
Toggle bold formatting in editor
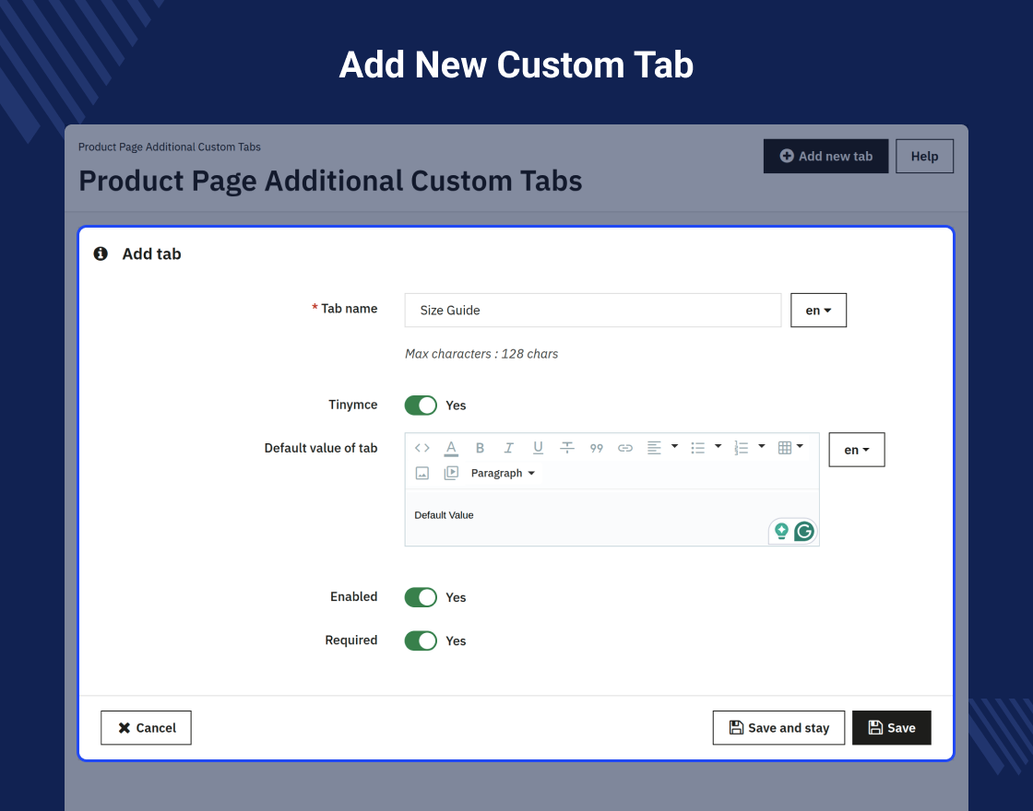pyautogui.click(x=481, y=448)
